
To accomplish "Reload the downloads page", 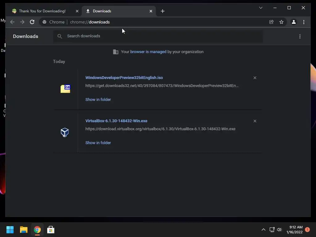I will point(32,22).
